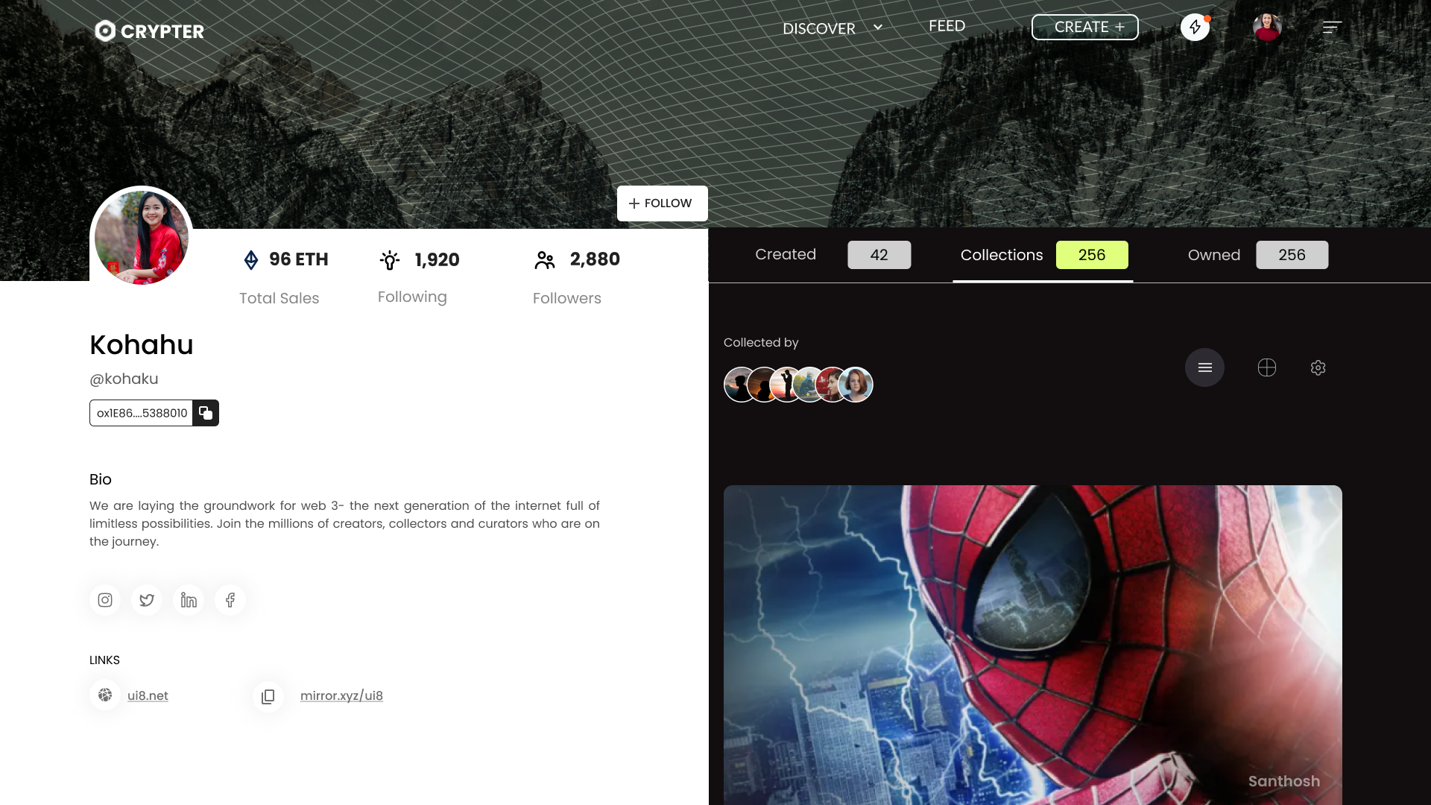Open the ui8.net website link
Viewport: 1431px width, 805px height.
pos(148,695)
